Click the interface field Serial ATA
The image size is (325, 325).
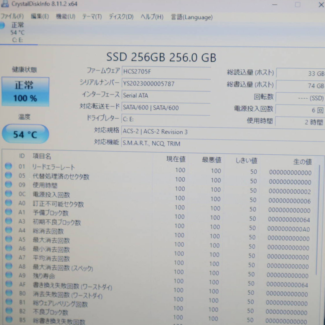point(166,96)
